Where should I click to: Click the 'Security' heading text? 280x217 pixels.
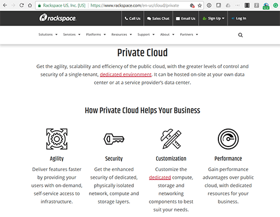114,159
